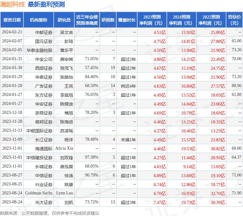Click 2024 forecast 15.19亿
Viewport: 243px width, 216px height.
point(188,68)
